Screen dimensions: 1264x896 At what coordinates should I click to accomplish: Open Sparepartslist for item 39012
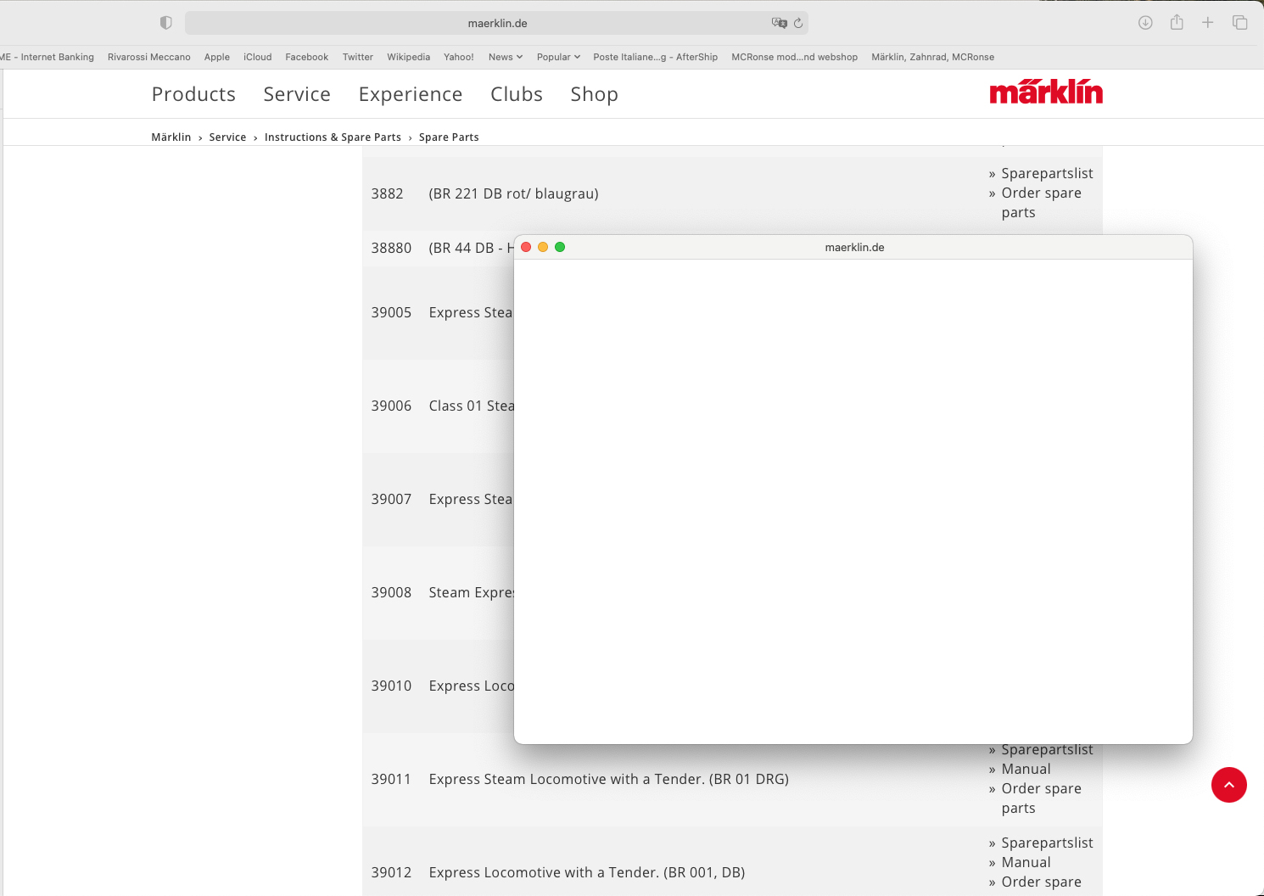[1047, 843]
